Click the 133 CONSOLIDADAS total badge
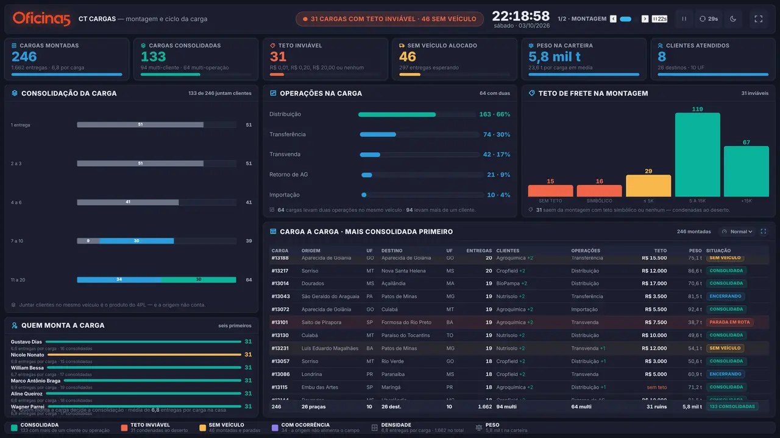This screenshot has width=780, height=438. [x=732, y=406]
